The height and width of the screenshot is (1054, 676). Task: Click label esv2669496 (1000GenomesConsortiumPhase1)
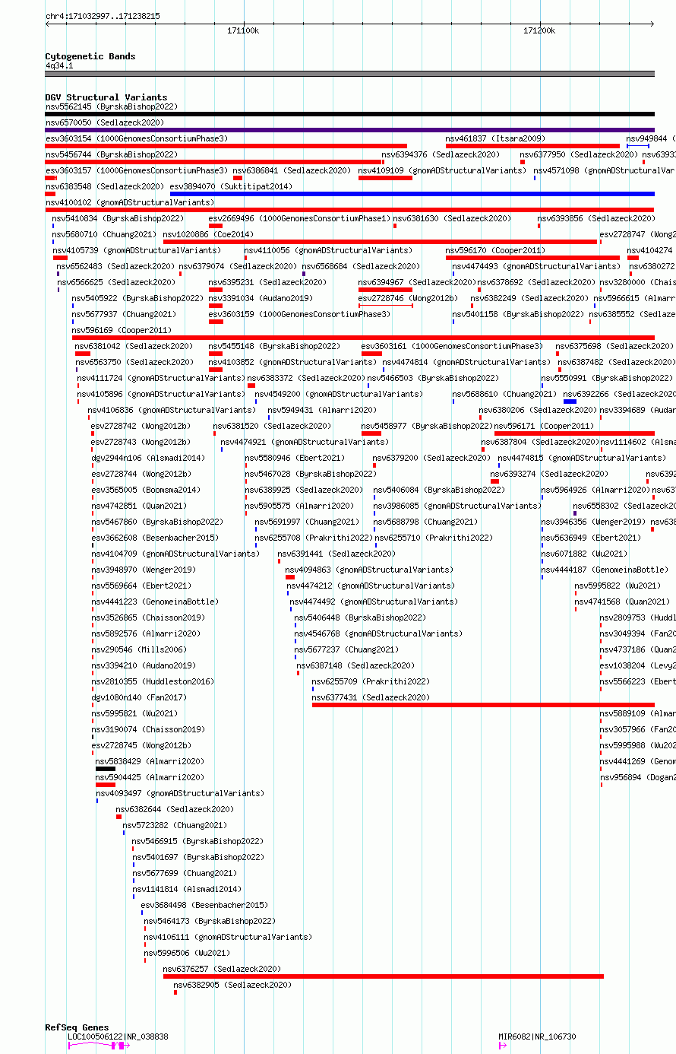pyautogui.click(x=299, y=218)
